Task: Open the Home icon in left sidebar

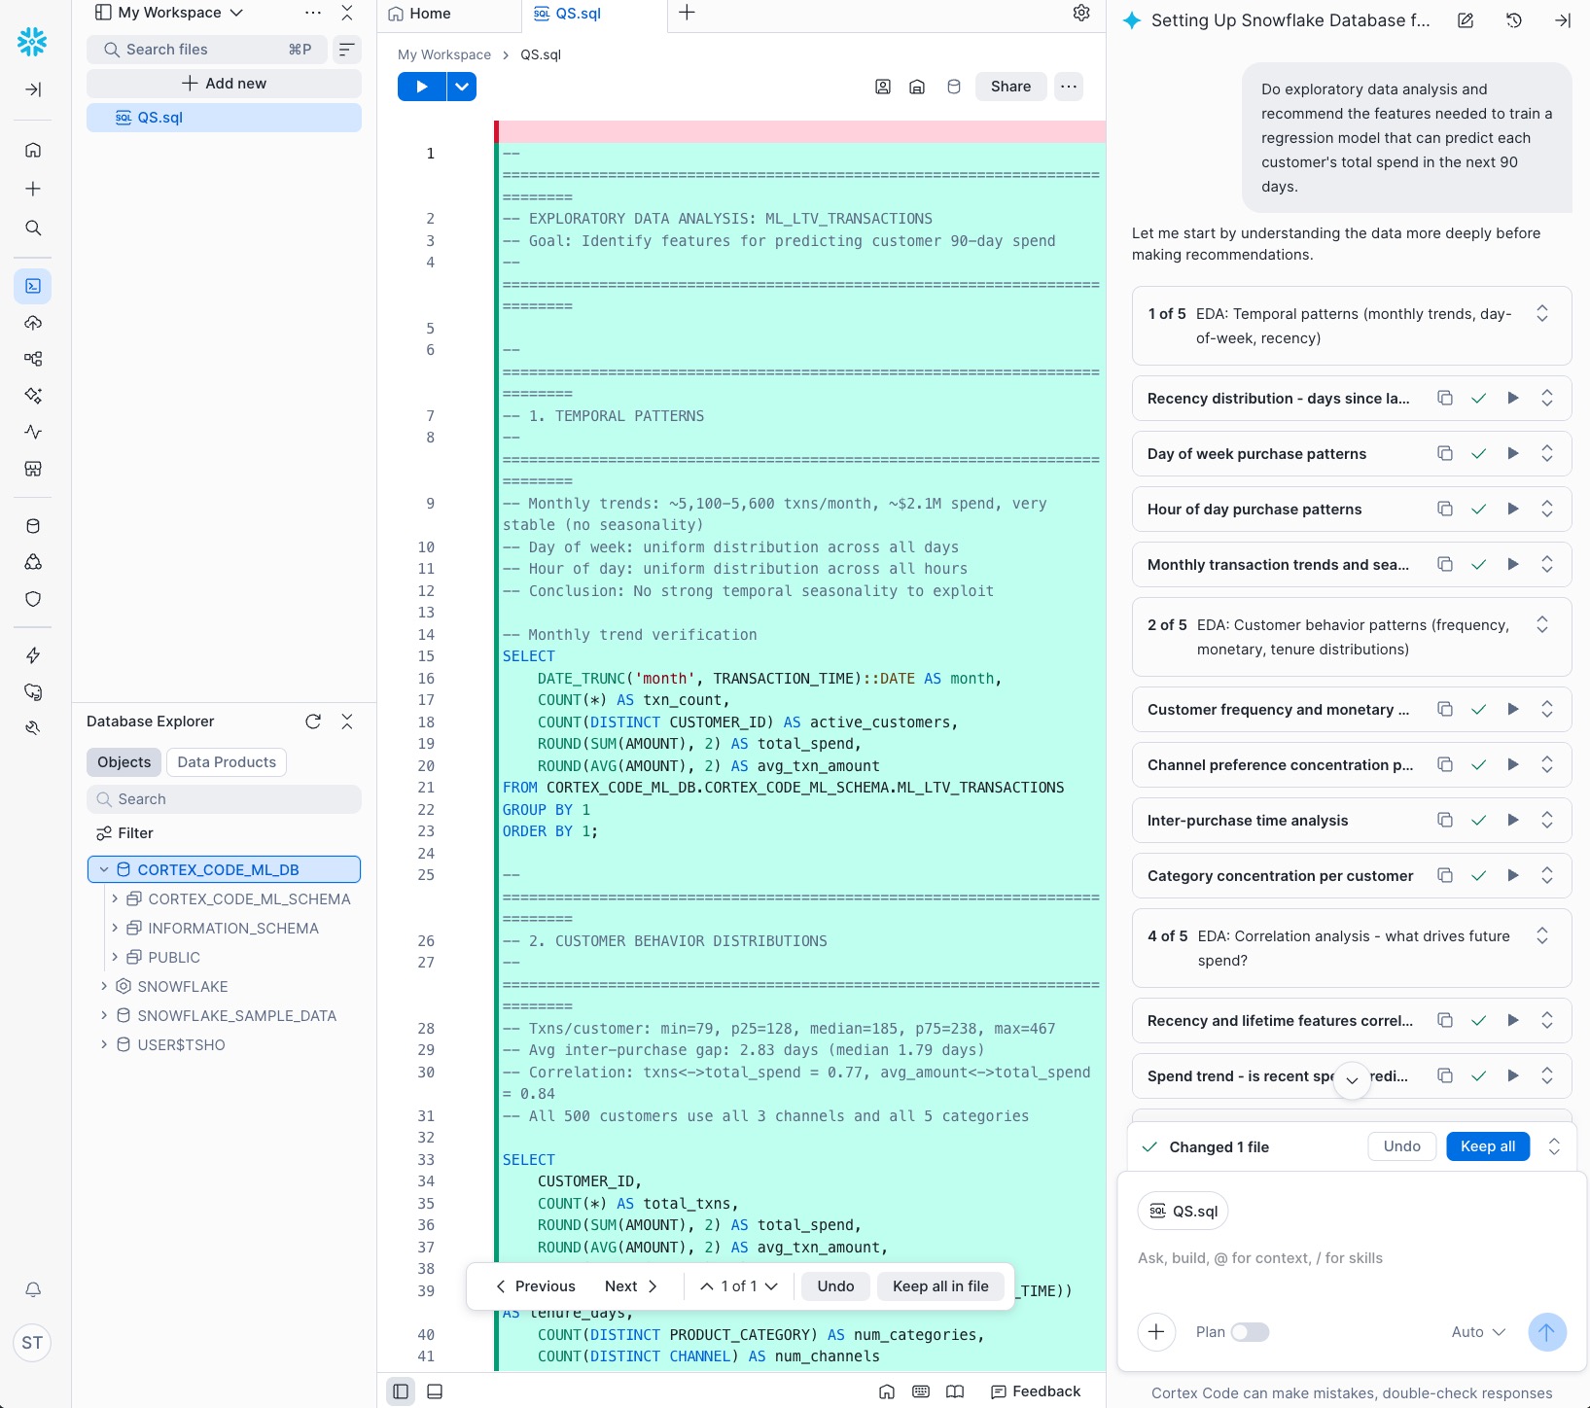Action: pos(33,150)
